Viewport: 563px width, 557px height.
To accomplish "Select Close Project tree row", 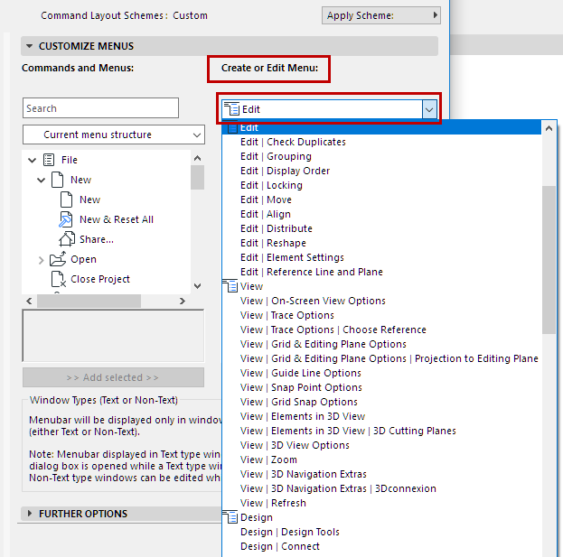I will 100,279.
